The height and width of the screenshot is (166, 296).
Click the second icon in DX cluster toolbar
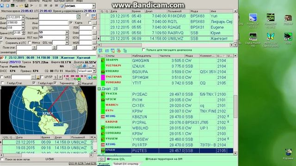tap(107, 50)
